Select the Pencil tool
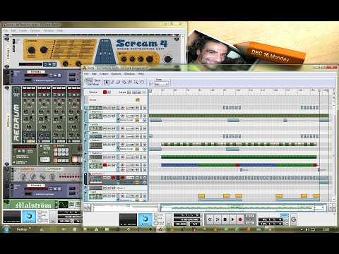 (112, 82)
